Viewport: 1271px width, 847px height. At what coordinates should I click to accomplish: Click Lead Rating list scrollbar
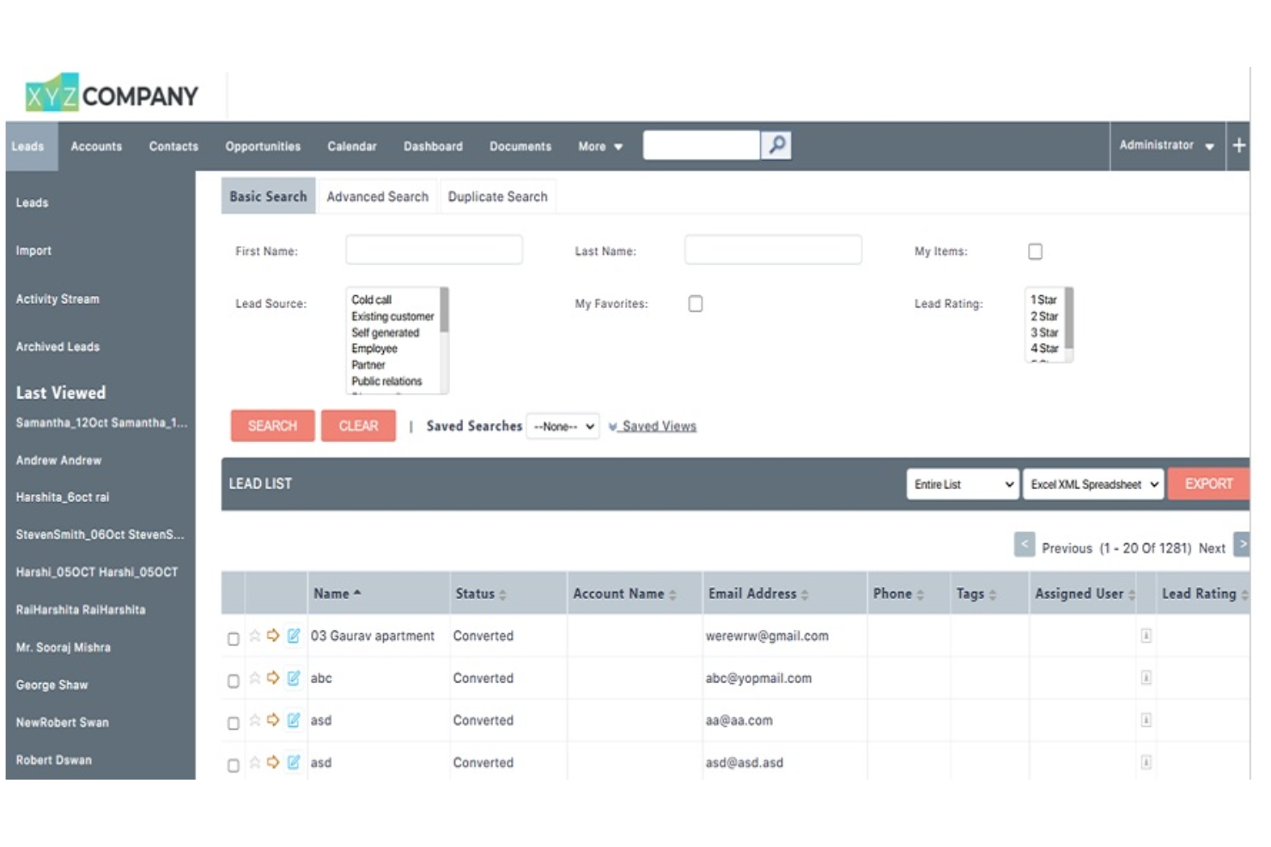1069,324
